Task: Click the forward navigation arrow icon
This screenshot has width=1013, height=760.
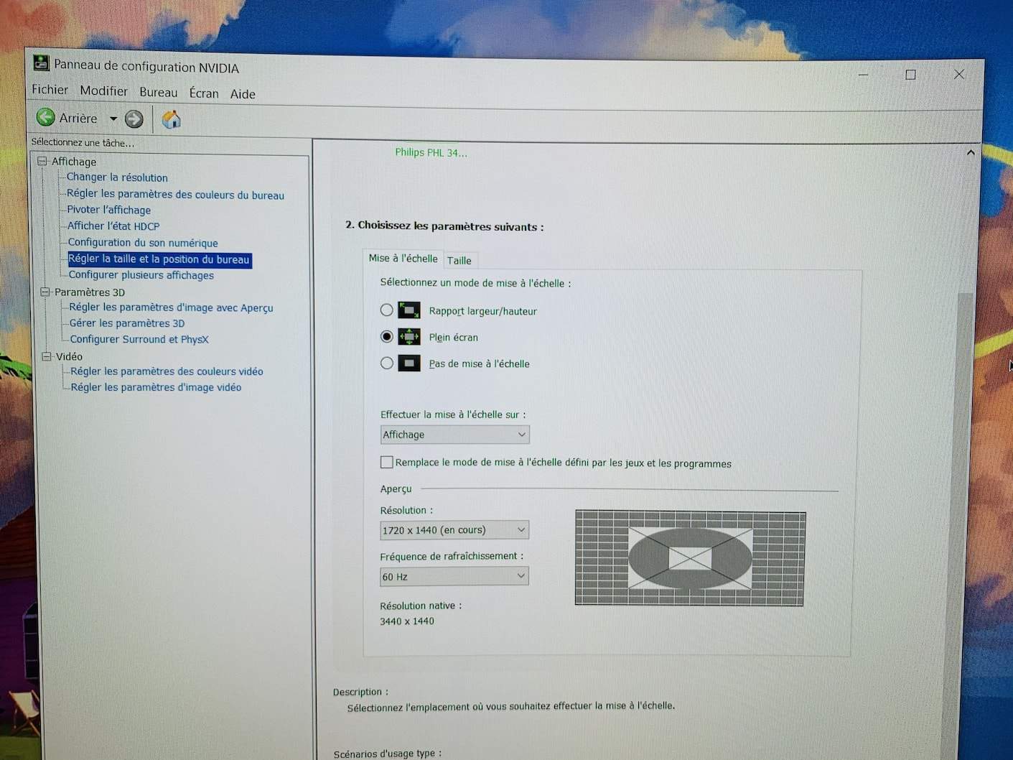Action: coord(134,119)
